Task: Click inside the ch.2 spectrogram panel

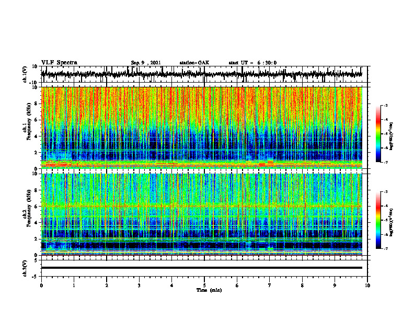Action: click(202, 214)
